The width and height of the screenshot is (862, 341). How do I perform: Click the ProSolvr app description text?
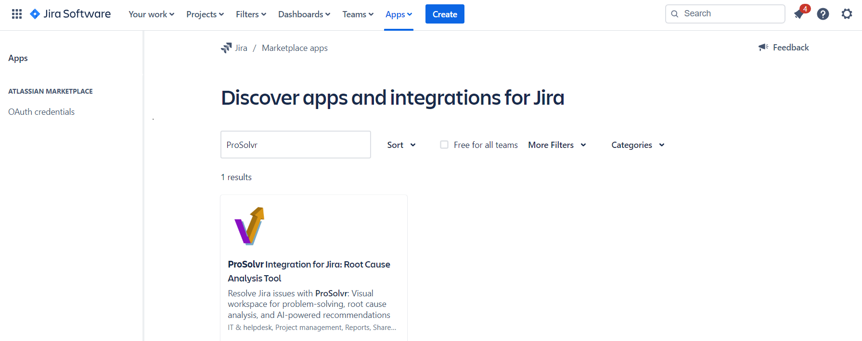[309, 304]
